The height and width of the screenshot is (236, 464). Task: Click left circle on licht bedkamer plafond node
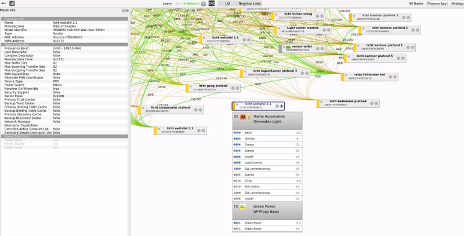[x=372, y=103]
